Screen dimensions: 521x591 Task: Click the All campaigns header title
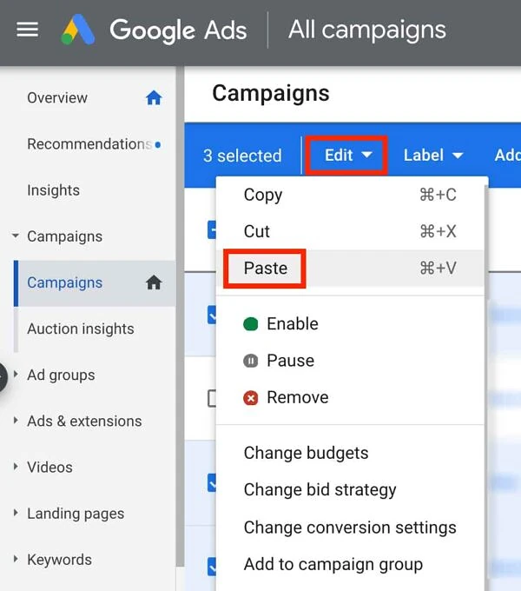pos(367,30)
